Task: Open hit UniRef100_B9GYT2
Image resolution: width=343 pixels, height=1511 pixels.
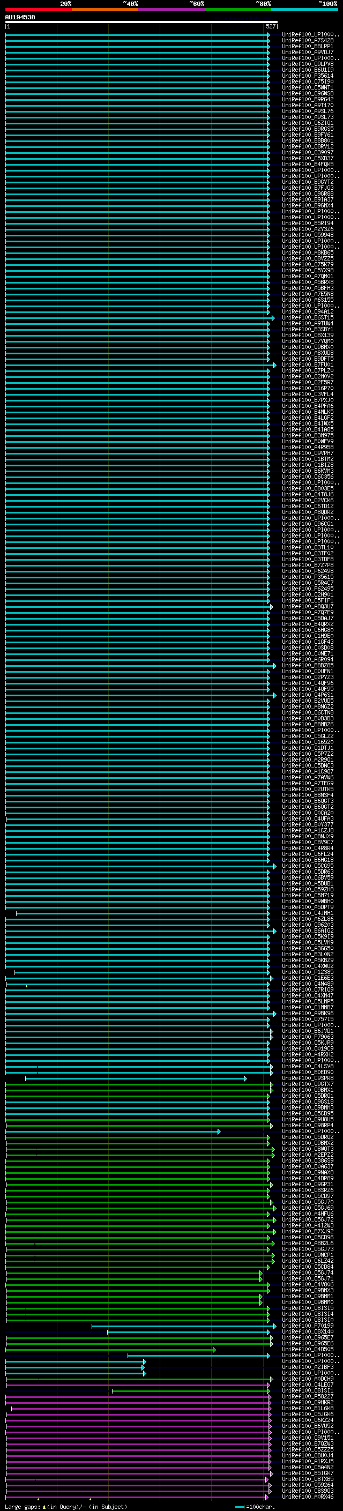Action: (x=308, y=182)
